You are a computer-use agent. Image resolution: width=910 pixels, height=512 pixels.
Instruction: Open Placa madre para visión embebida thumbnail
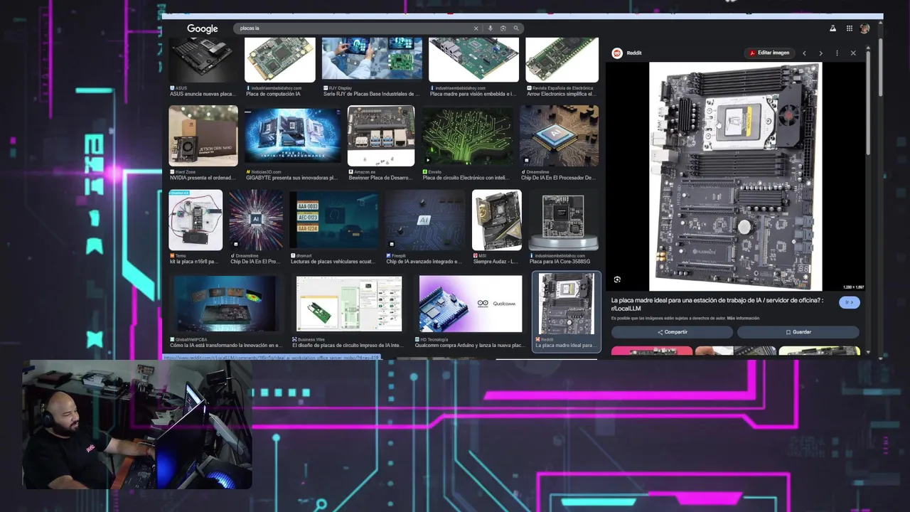(x=473, y=60)
